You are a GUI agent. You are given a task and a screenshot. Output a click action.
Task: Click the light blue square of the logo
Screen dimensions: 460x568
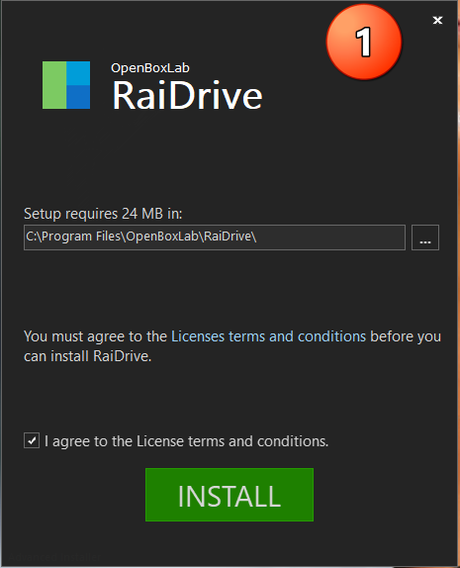(78, 73)
